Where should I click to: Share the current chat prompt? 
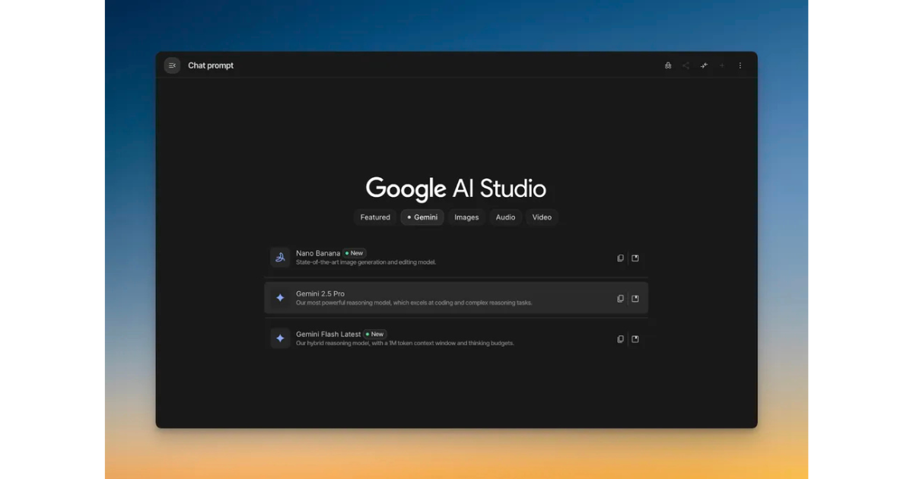(x=686, y=65)
